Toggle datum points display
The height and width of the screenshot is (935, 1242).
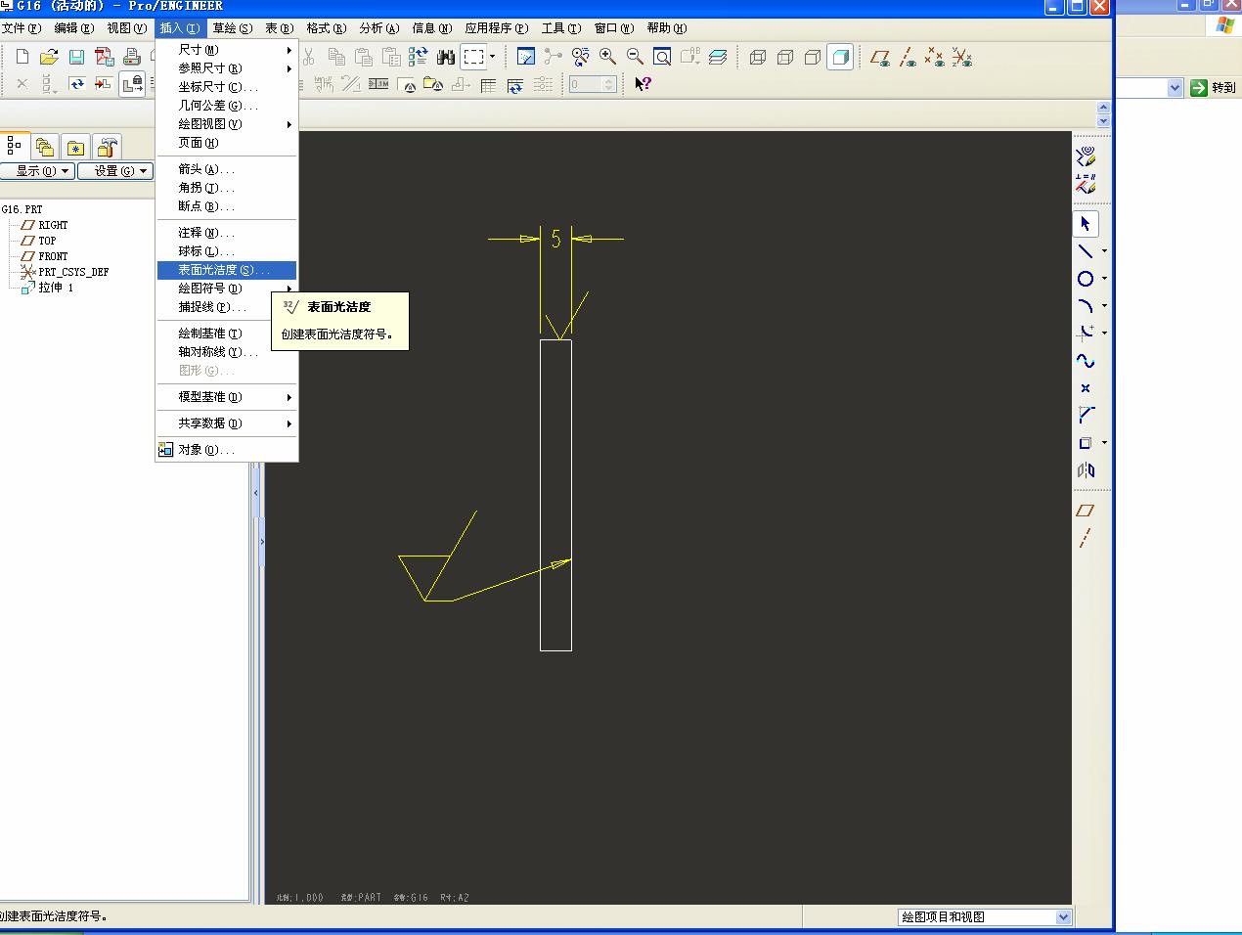pos(935,58)
